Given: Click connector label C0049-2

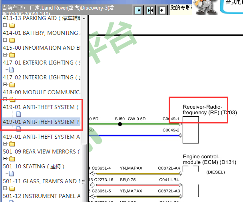Looking at the screenshot, I should tap(171, 130).
